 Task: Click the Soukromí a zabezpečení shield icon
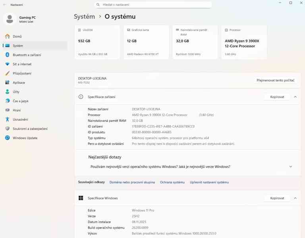coord(8,129)
